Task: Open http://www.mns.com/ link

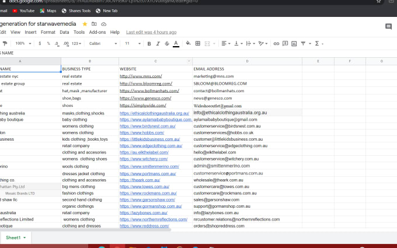Action: click(x=141, y=76)
